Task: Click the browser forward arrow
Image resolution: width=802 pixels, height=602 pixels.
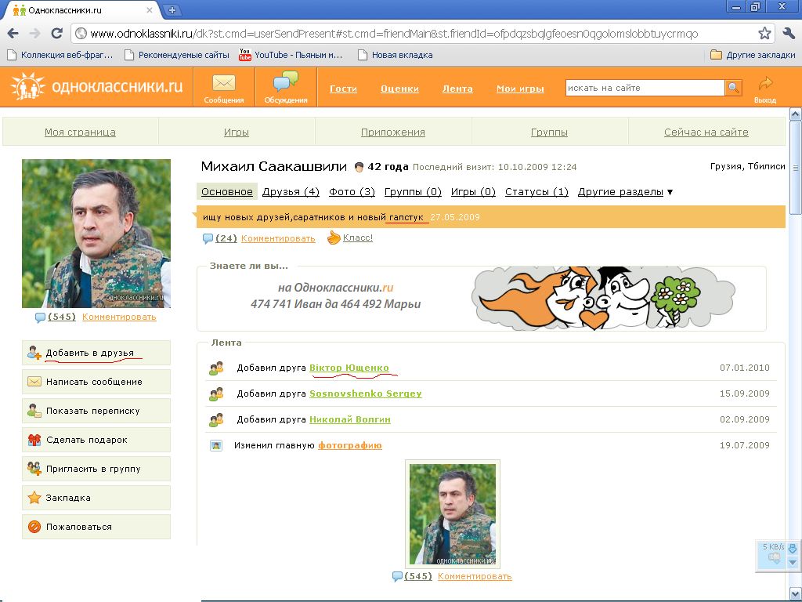Action: 34,34
